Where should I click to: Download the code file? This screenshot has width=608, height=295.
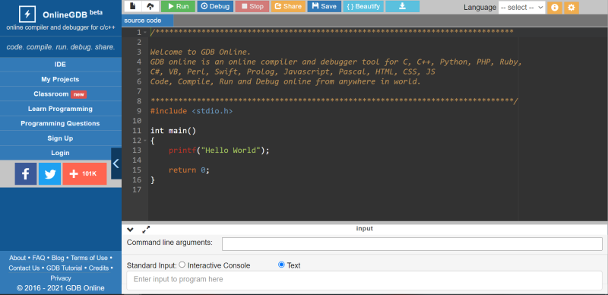tap(403, 6)
